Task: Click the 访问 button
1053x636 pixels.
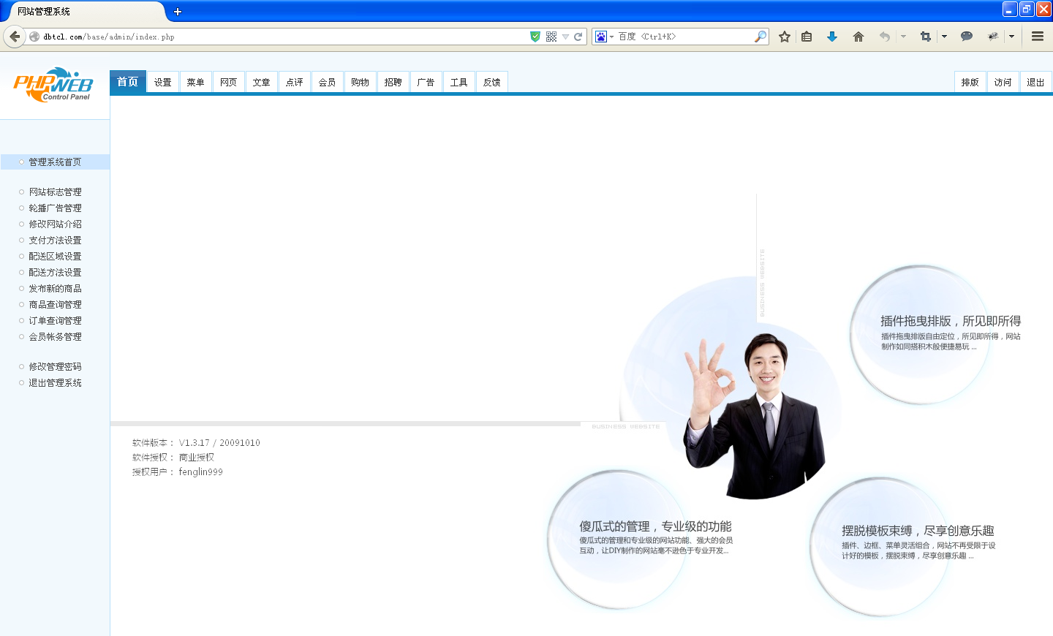Action: [1003, 82]
